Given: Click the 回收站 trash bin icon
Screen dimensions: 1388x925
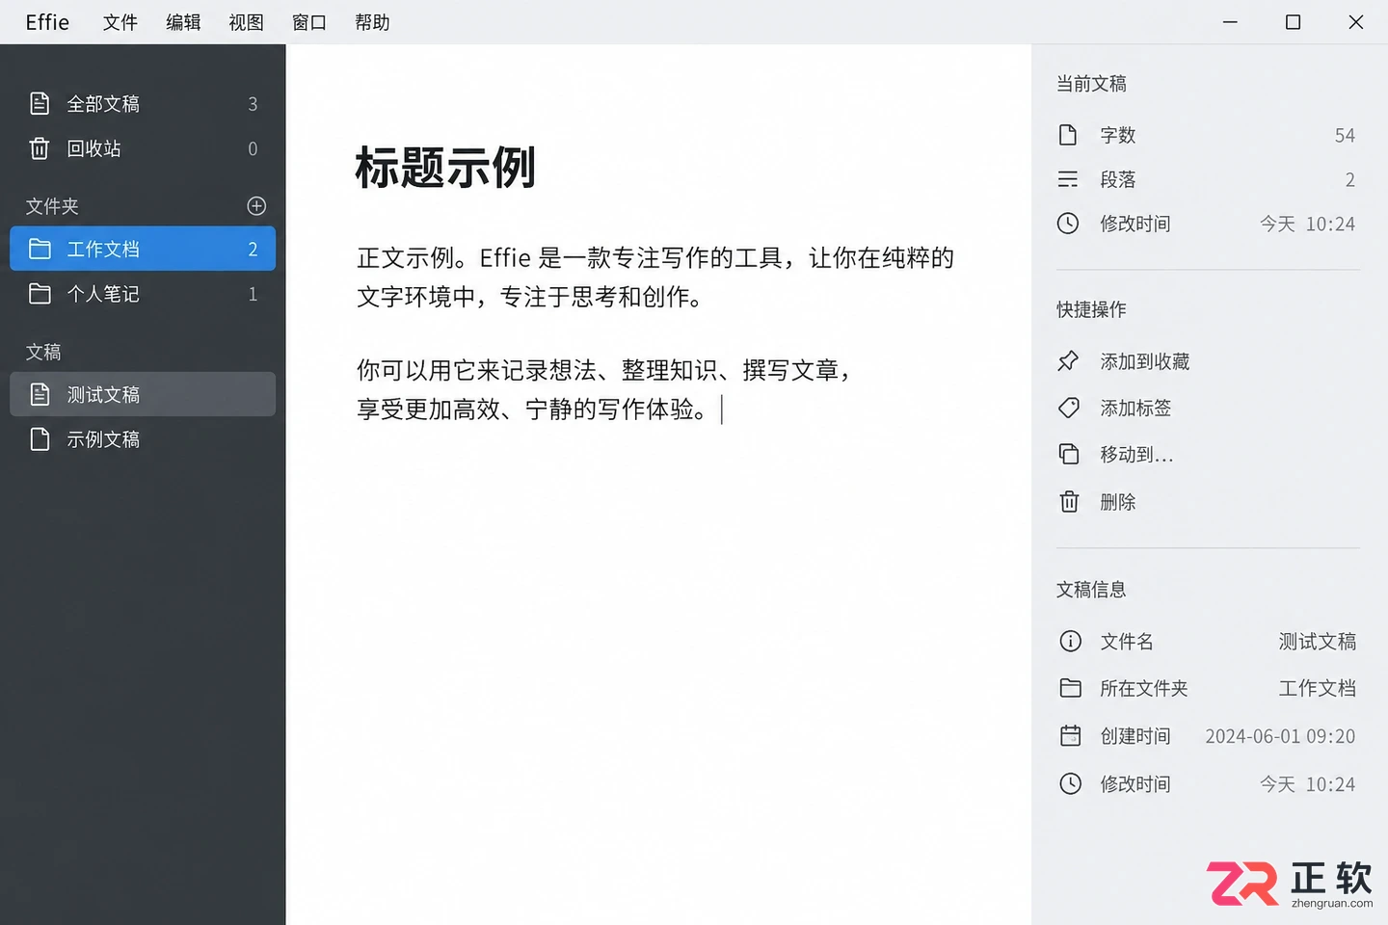Looking at the screenshot, I should click(x=40, y=148).
